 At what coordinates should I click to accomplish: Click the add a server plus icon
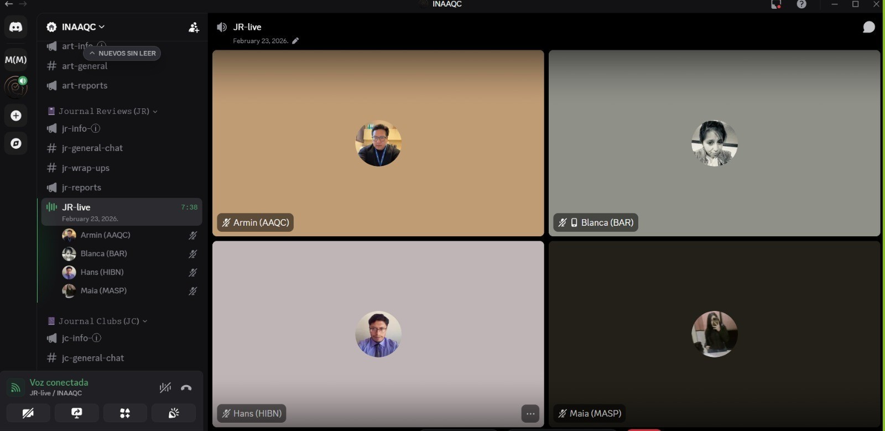coord(16,116)
